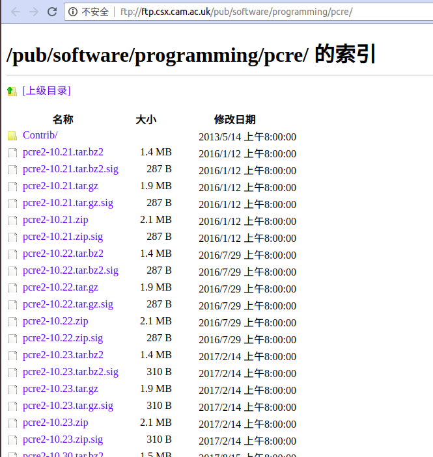This screenshot has height=457, width=433.
Task: Download pcre2-10.21.tar.bz2.sig
Action: tap(71, 169)
